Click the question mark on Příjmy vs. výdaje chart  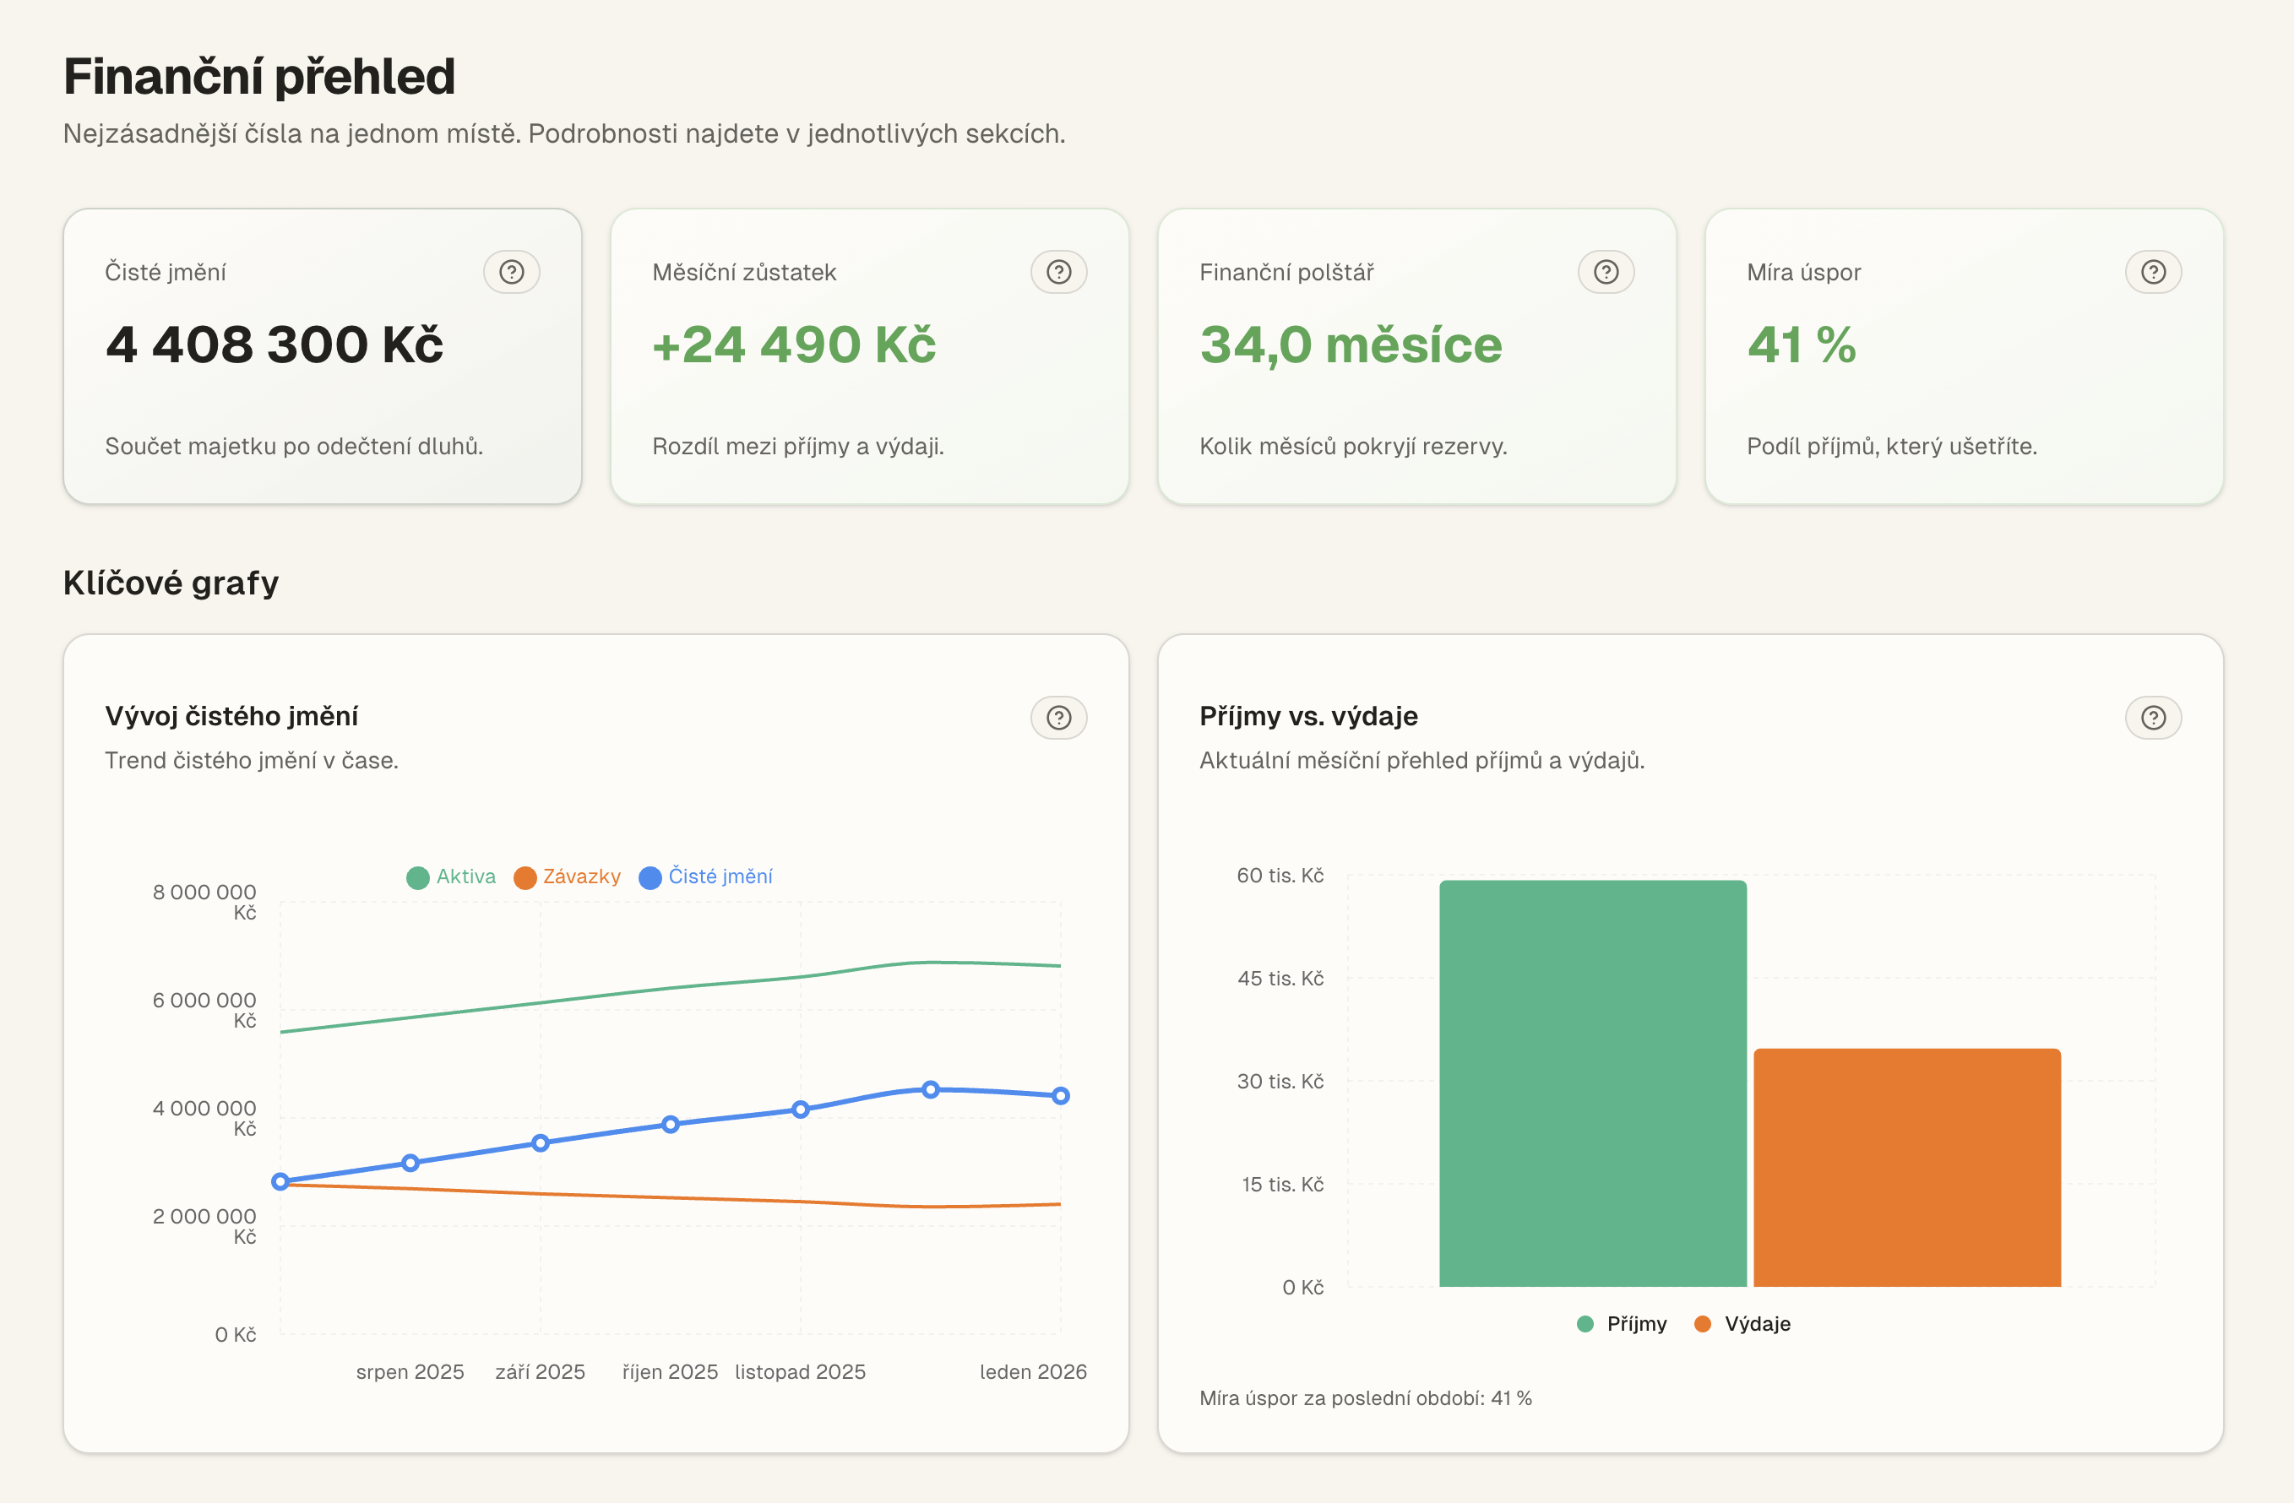[2152, 717]
